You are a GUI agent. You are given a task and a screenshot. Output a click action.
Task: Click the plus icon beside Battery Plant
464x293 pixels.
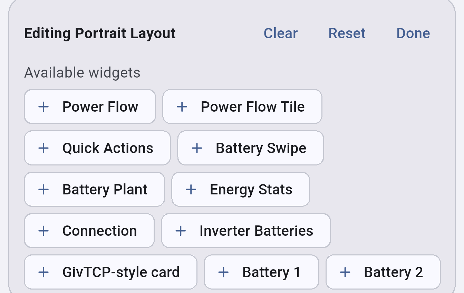[43, 190]
